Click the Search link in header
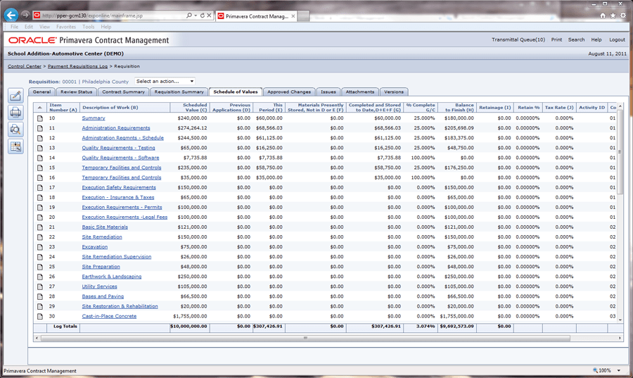The image size is (633, 378). [x=576, y=39]
